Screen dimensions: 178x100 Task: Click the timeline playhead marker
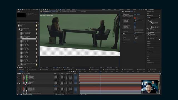pos(100,72)
